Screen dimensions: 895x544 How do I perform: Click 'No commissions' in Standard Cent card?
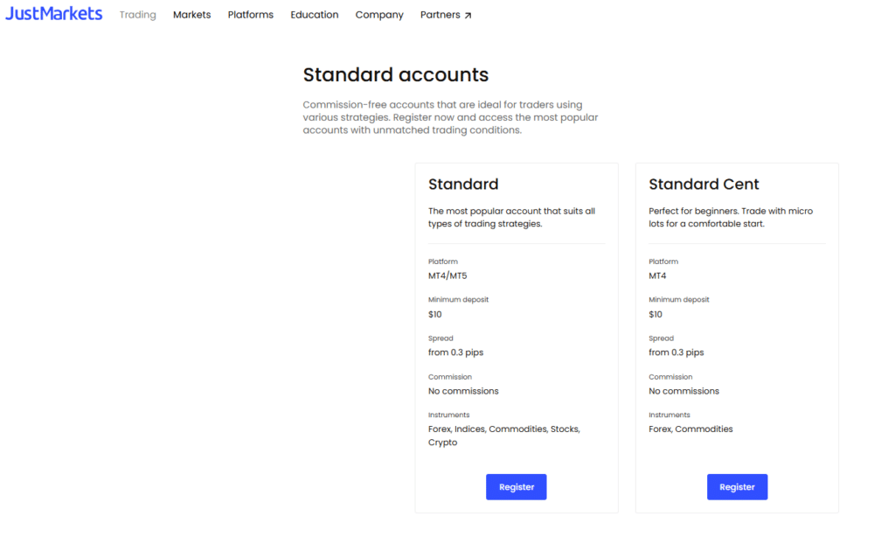click(683, 391)
